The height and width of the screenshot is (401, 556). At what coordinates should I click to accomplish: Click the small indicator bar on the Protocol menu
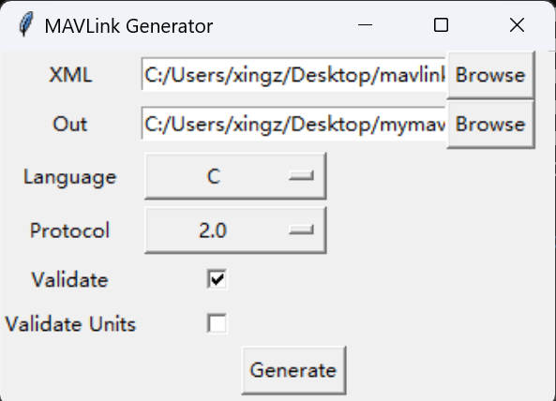[301, 230]
